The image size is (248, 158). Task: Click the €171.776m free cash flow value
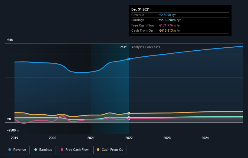pos(167,25)
